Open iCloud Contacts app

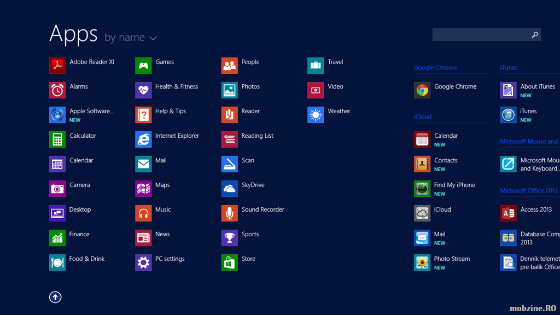point(436,164)
